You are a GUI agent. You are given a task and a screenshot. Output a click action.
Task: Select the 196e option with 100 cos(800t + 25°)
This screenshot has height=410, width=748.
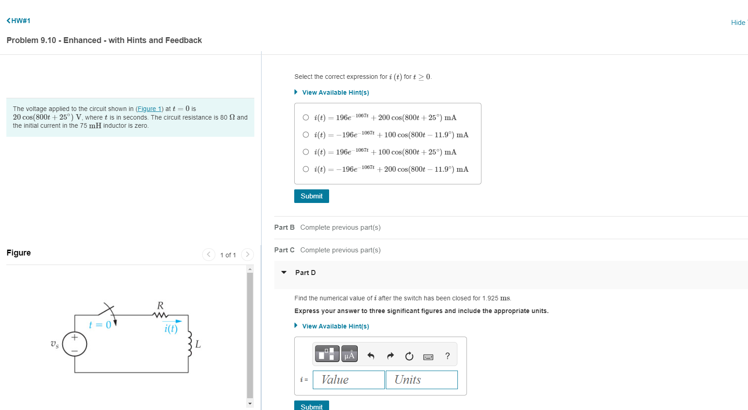(306, 151)
